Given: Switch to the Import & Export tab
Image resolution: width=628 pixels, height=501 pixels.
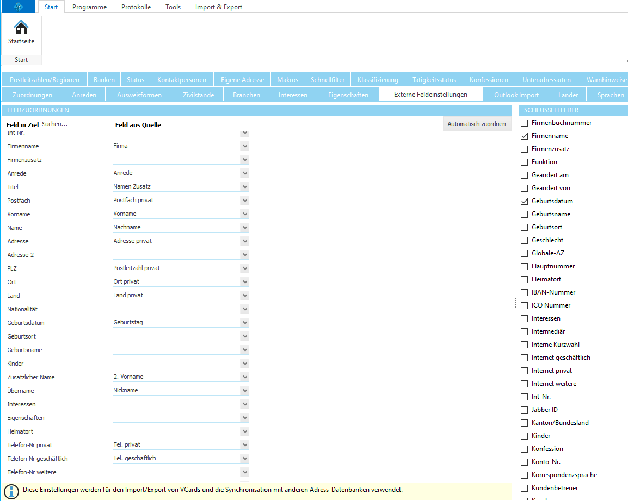Looking at the screenshot, I should tap(219, 7).
